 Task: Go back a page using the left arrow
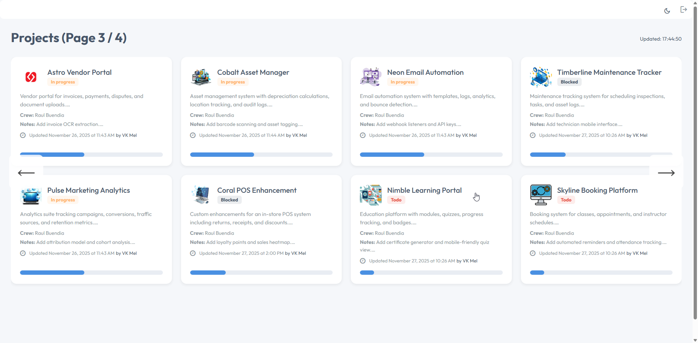pyautogui.click(x=26, y=173)
